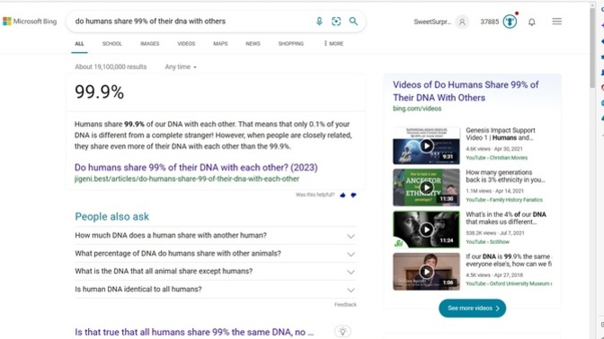Click 'Was this helpful?' text
Image resolution: width=604 pixels, height=339 pixels.
[x=315, y=195]
